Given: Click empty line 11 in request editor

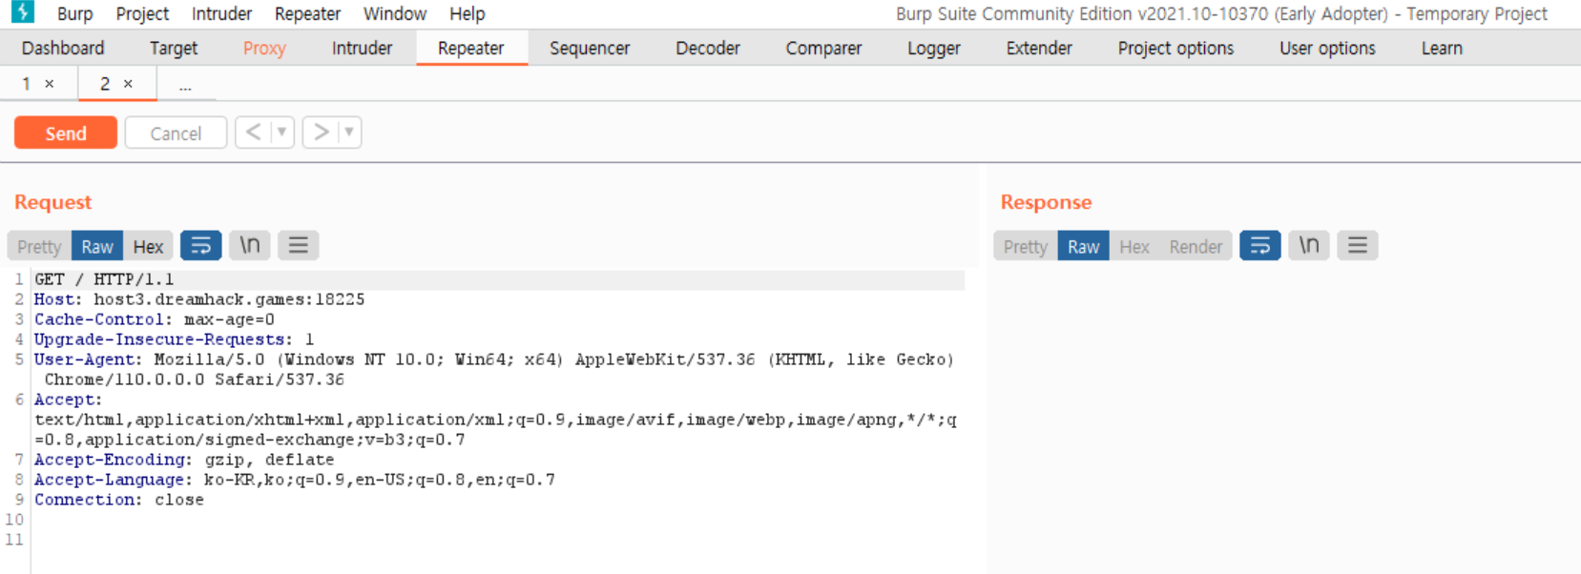Looking at the screenshot, I should (x=499, y=540).
